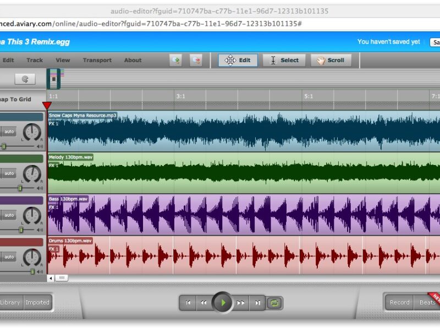This screenshot has width=440, height=330.
Task: Click the add track icon with green arrow
Action: [x=176, y=61]
